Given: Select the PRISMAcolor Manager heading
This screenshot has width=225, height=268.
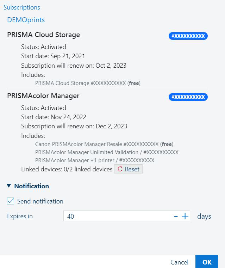Looking at the screenshot, I should coord(43,96).
